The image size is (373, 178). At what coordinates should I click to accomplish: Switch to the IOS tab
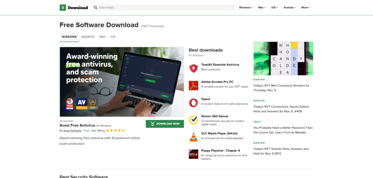point(113,37)
